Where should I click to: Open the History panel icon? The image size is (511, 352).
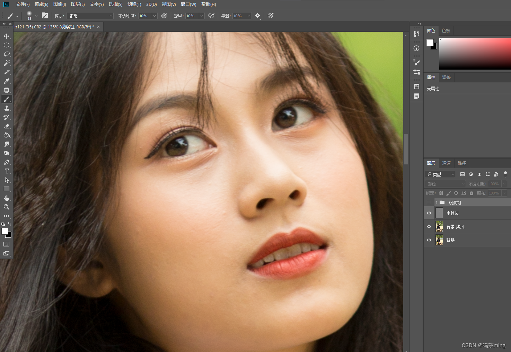pos(416,34)
